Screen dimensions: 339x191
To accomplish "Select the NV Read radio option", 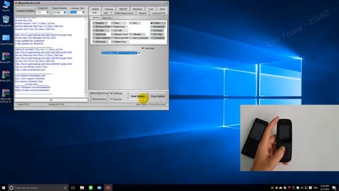I will pos(157,31).
